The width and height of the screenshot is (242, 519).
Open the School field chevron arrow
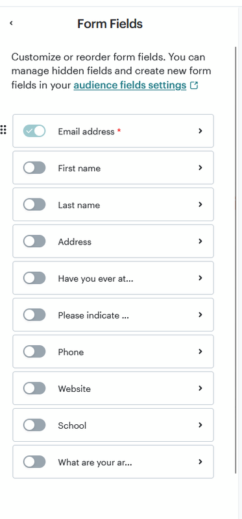point(200,425)
